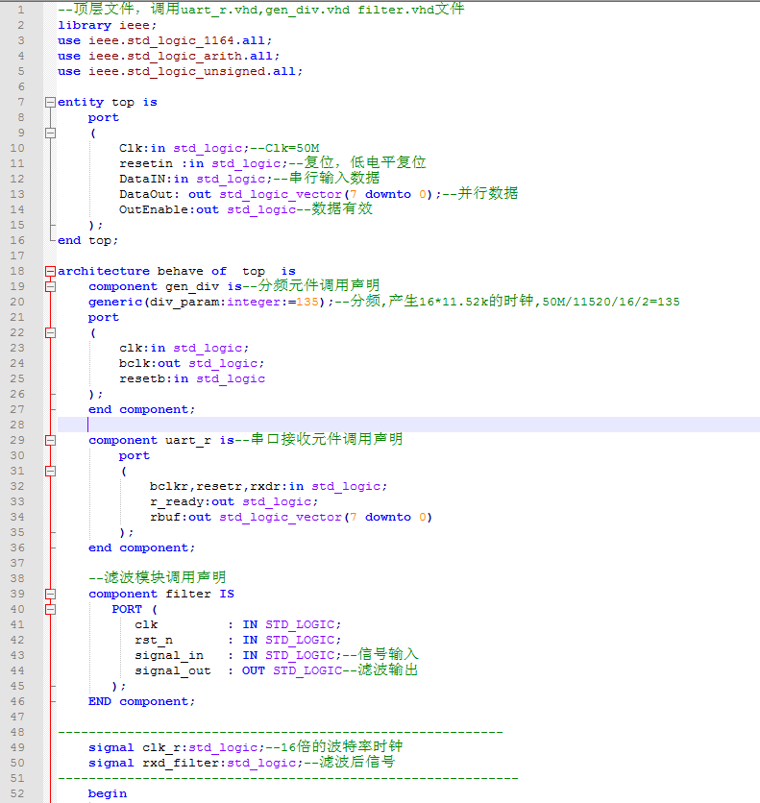760x803 pixels.
Task: Click the word 'architecture' on line 18
Action: [104, 271]
